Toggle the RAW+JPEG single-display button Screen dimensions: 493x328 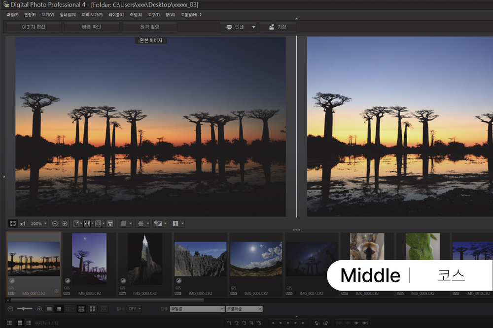coord(81,309)
